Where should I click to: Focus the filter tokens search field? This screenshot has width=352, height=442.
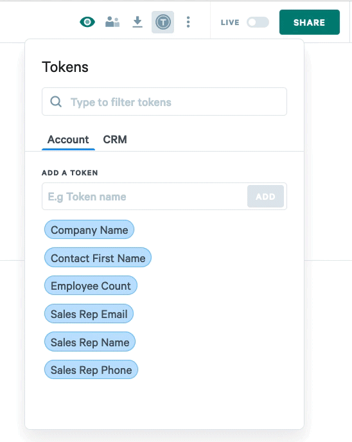(164, 102)
